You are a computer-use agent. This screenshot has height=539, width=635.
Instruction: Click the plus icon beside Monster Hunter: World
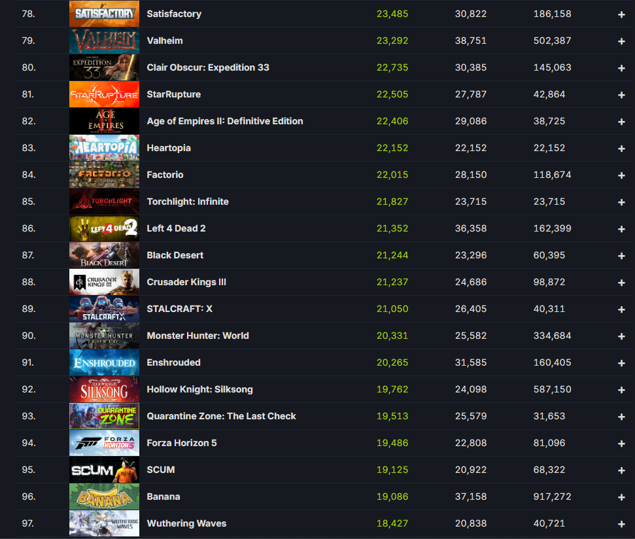[621, 336]
